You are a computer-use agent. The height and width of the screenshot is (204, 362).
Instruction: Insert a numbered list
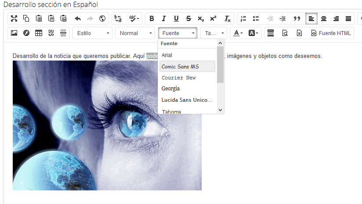[243, 18]
